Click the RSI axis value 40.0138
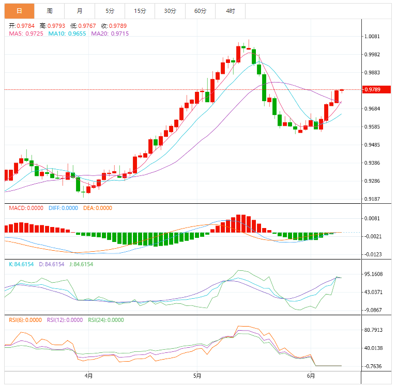The image size is (397, 389). [373, 348]
